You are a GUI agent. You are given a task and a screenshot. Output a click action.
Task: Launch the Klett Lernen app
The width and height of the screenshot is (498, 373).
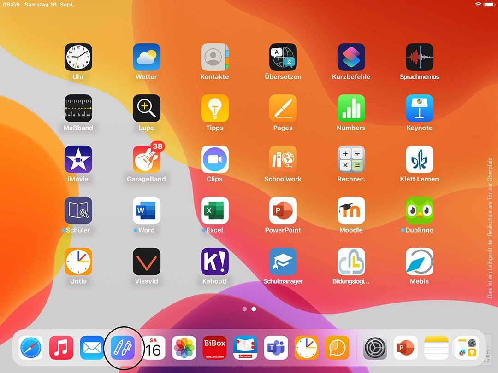[x=420, y=159]
